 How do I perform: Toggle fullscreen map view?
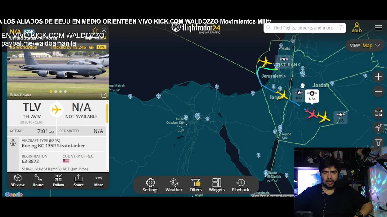coord(379,113)
